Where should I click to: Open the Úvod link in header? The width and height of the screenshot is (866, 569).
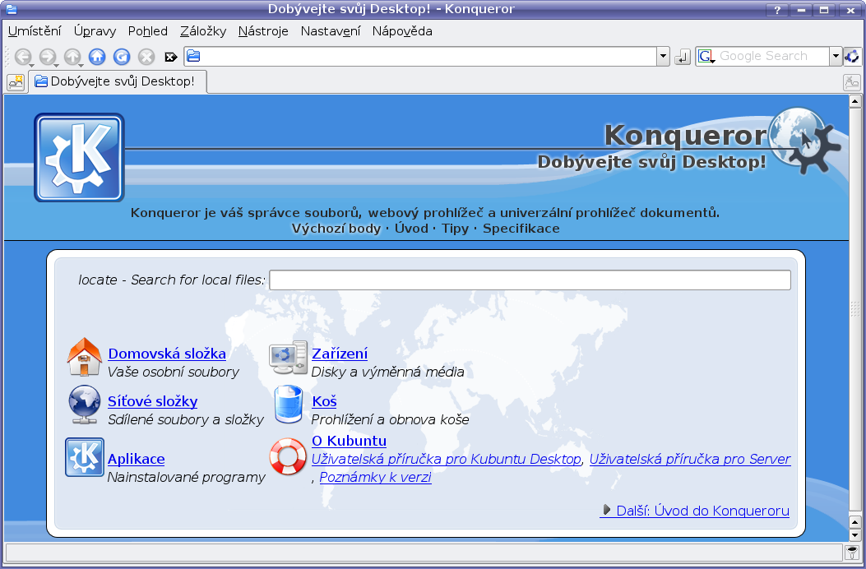pyautogui.click(x=411, y=229)
